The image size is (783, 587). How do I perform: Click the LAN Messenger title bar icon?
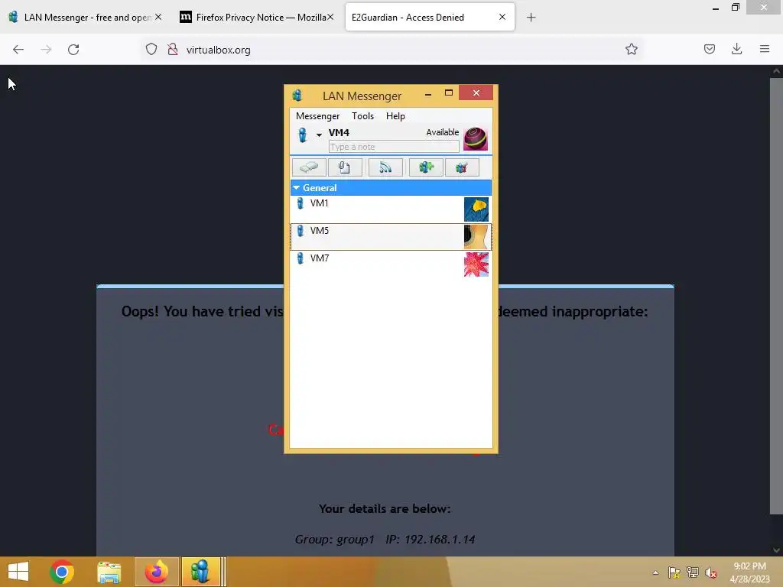tap(297, 96)
